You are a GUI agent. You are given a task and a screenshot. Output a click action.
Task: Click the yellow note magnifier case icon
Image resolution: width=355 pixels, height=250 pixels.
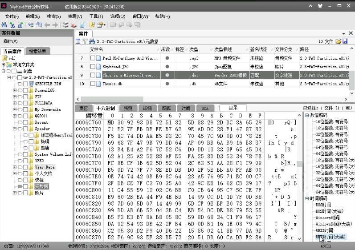point(92,25)
